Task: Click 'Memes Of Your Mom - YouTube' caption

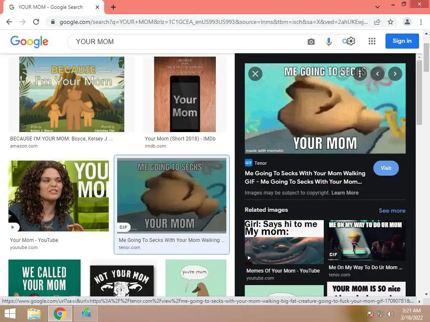Action: [x=283, y=270]
